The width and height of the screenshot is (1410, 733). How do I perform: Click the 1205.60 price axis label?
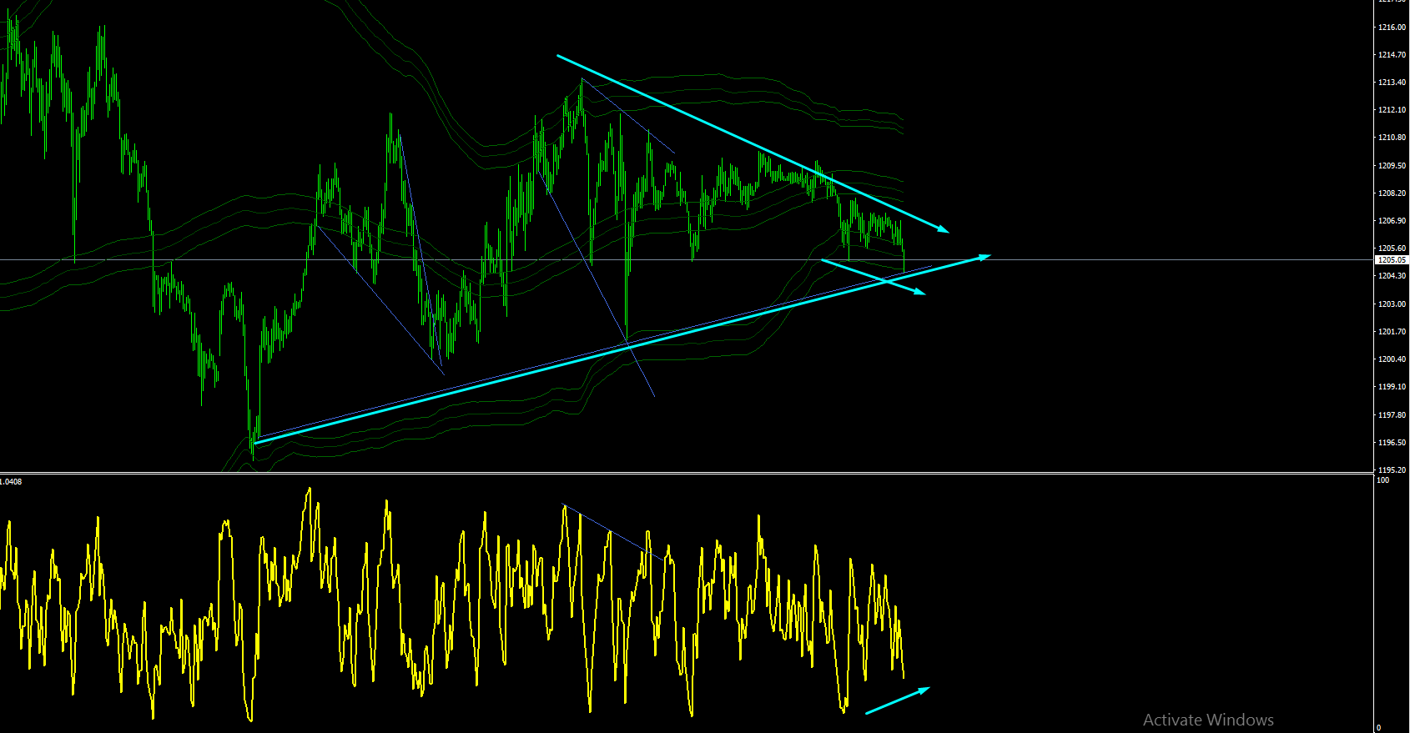pos(1392,249)
